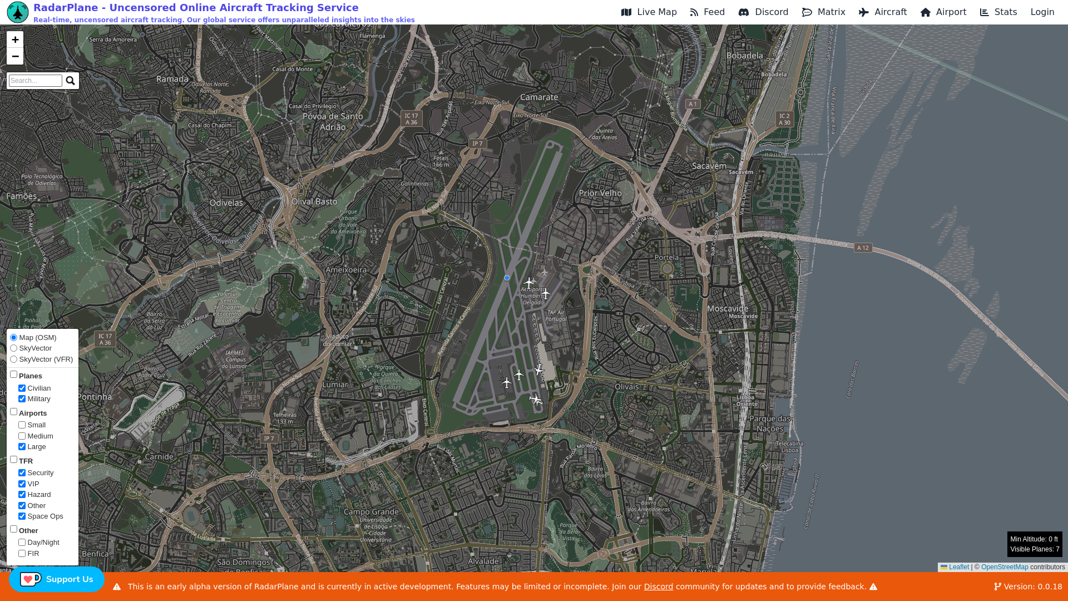The image size is (1068, 601).
Task: Toggle the Day/Night overlay checkbox
Action: [x=22, y=543]
